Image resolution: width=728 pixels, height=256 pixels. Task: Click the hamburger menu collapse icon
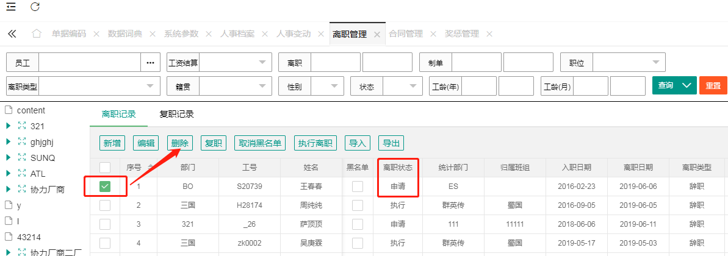[11, 7]
